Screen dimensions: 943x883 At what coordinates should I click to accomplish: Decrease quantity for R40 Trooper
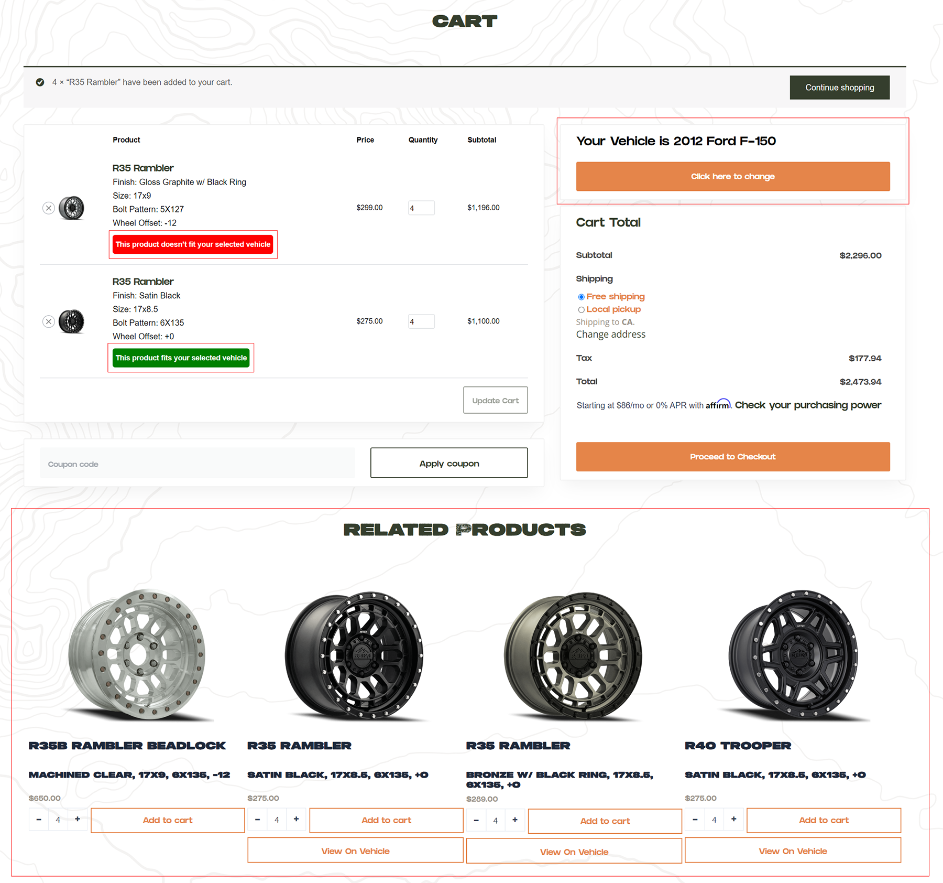tap(695, 820)
